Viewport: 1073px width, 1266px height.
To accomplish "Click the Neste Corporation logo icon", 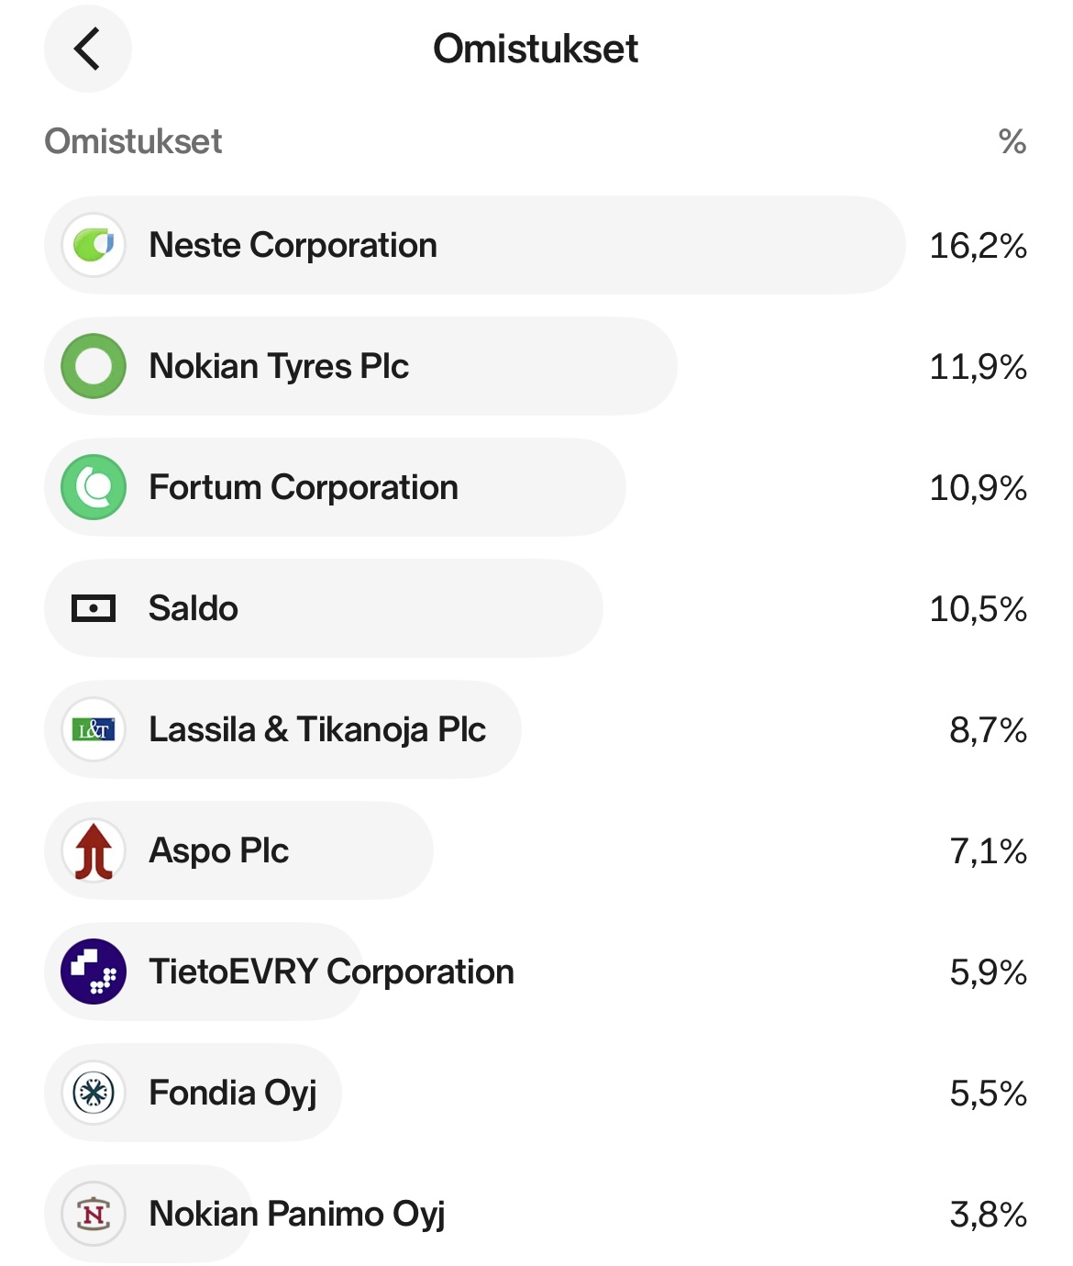I will coord(94,245).
